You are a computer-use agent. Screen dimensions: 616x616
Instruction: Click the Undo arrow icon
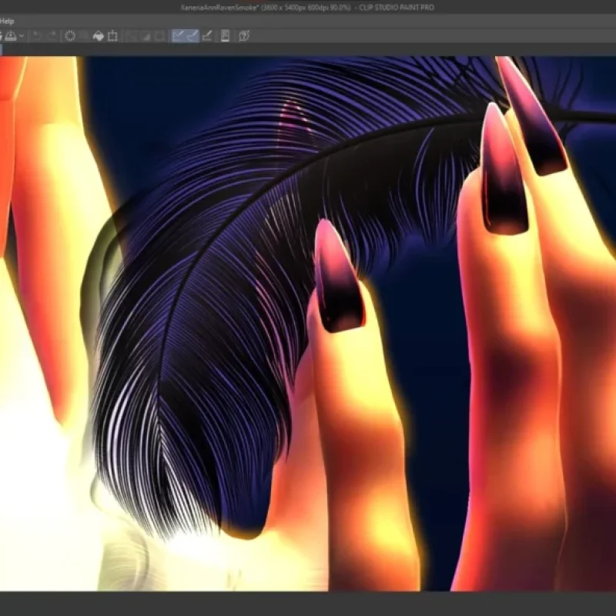tap(36, 34)
